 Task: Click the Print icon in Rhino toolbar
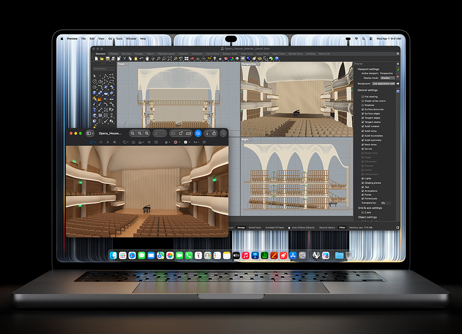point(113,59)
